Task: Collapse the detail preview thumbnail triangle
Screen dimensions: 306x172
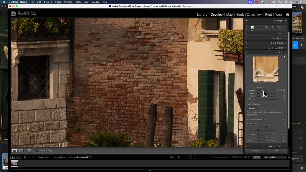Action: coord(284,57)
